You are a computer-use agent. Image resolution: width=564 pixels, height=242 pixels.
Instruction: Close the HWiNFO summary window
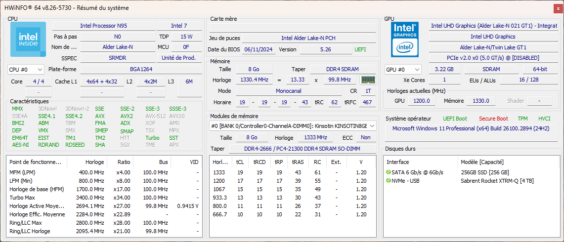coord(557,8)
